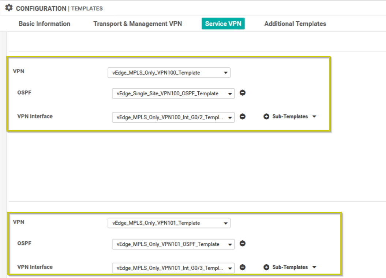This screenshot has width=386, height=278.
Task: Click VPN Interface label in VPN100 section
Action: 35,116
